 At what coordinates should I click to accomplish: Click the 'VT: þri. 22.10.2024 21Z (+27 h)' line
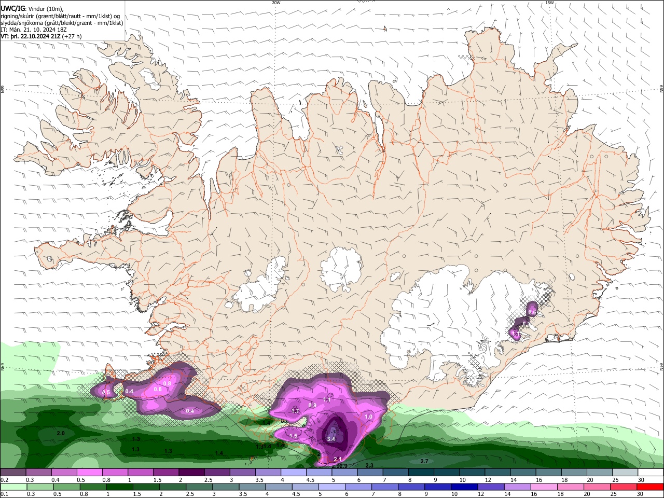(41, 36)
